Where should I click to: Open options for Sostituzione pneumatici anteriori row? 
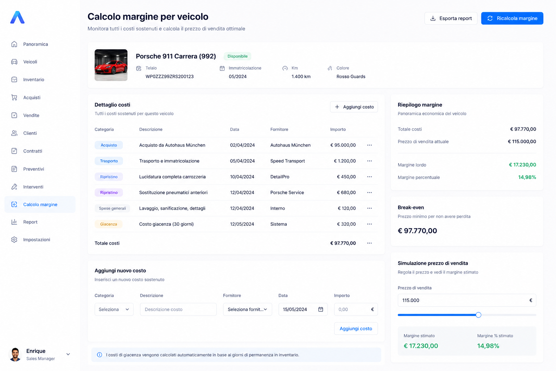point(369,193)
